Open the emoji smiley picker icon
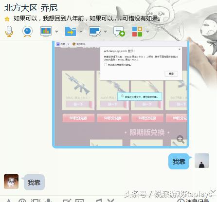 [22, 201]
